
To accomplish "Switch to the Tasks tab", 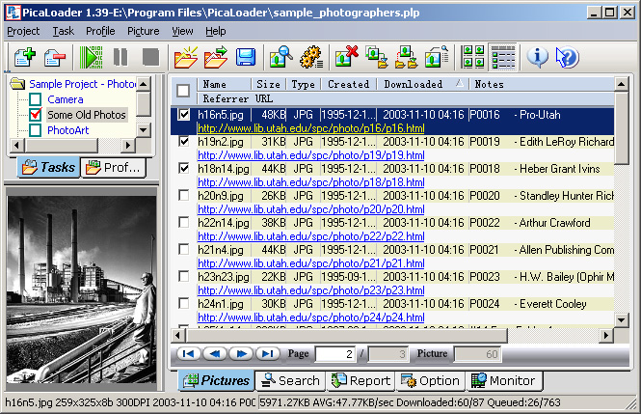I will click(x=48, y=167).
